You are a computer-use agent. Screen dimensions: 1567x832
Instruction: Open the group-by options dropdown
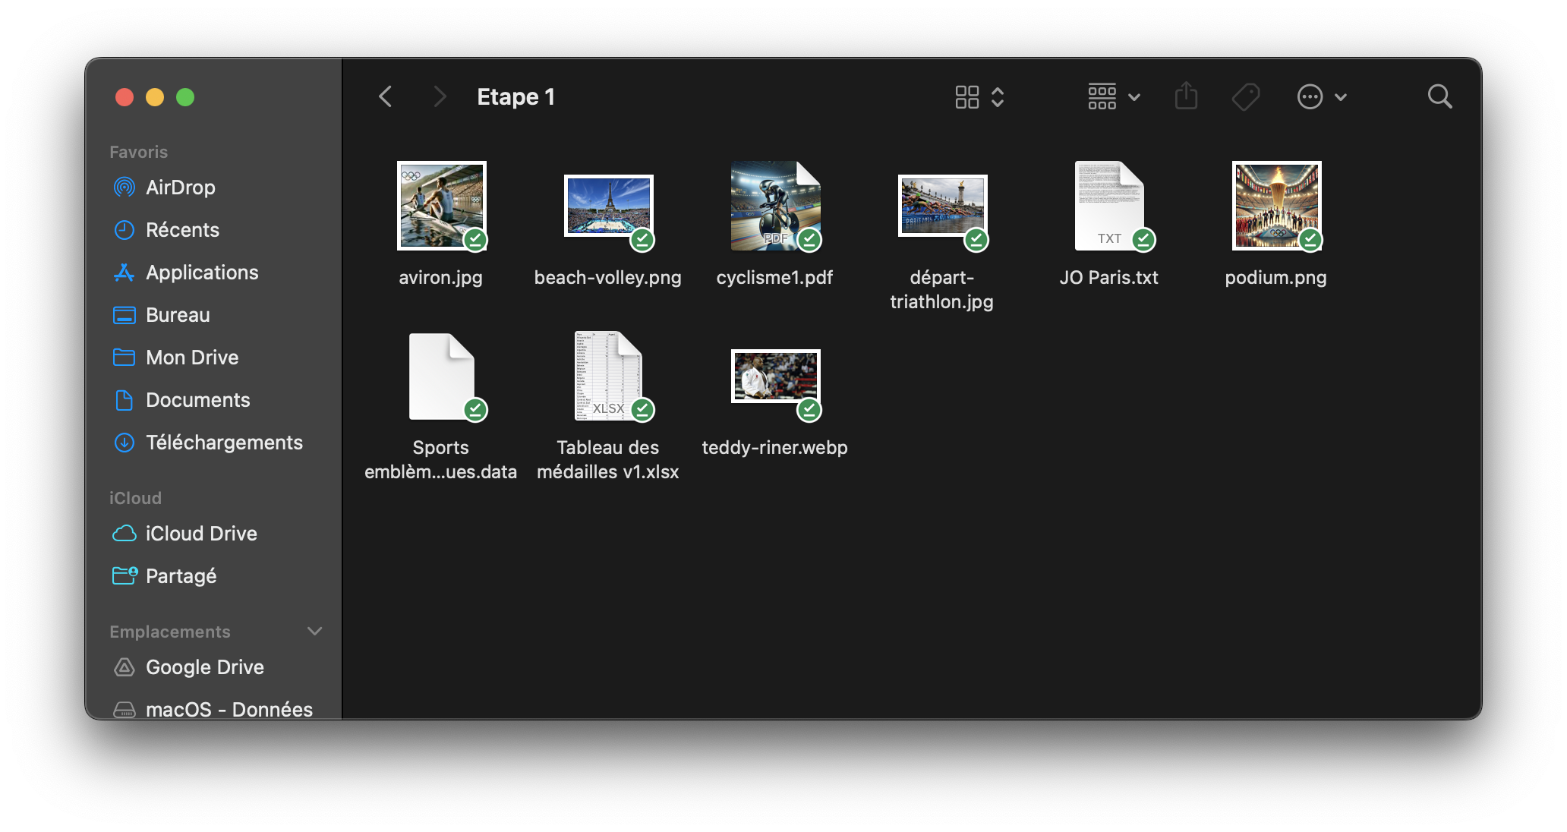tap(1114, 96)
